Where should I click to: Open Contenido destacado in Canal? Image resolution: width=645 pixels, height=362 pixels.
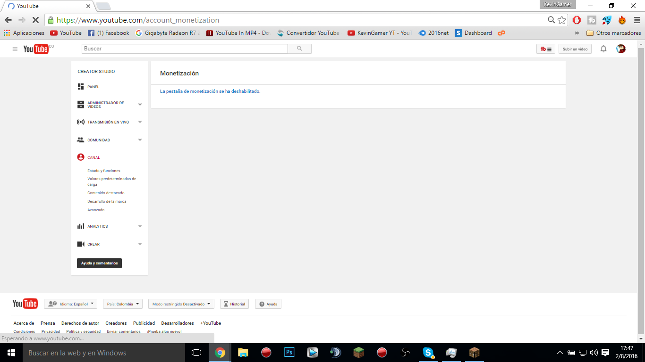(106, 193)
